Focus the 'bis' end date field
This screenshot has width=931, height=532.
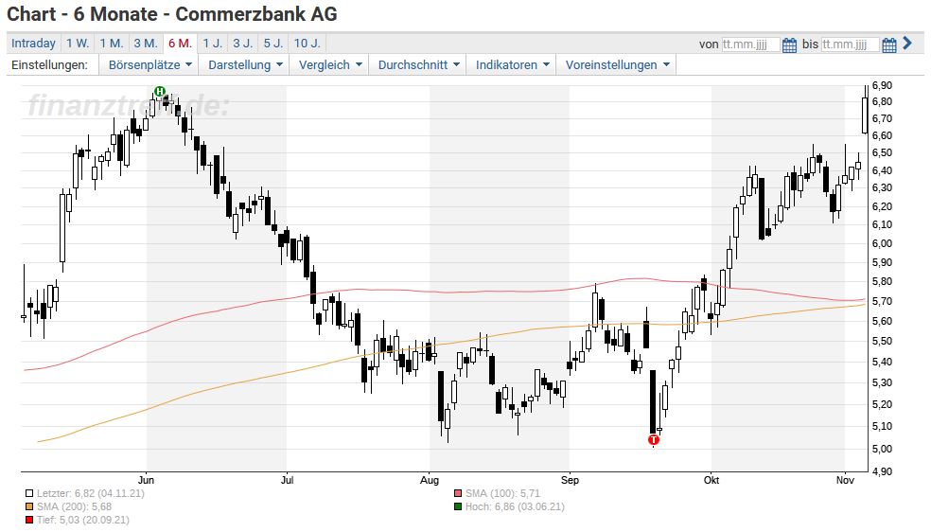click(x=850, y=44)
